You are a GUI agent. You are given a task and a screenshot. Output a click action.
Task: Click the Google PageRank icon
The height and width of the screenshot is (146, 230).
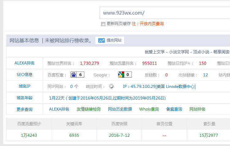[x=121, y=75]
